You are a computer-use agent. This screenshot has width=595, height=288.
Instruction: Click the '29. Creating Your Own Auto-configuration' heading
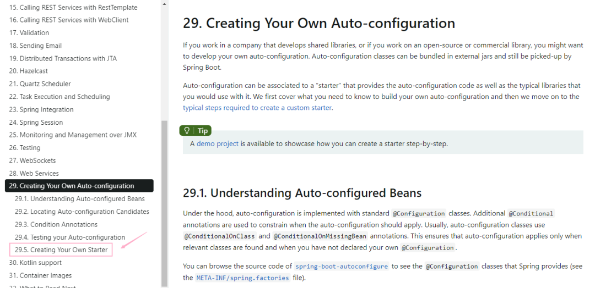click(x=319, y=23)
